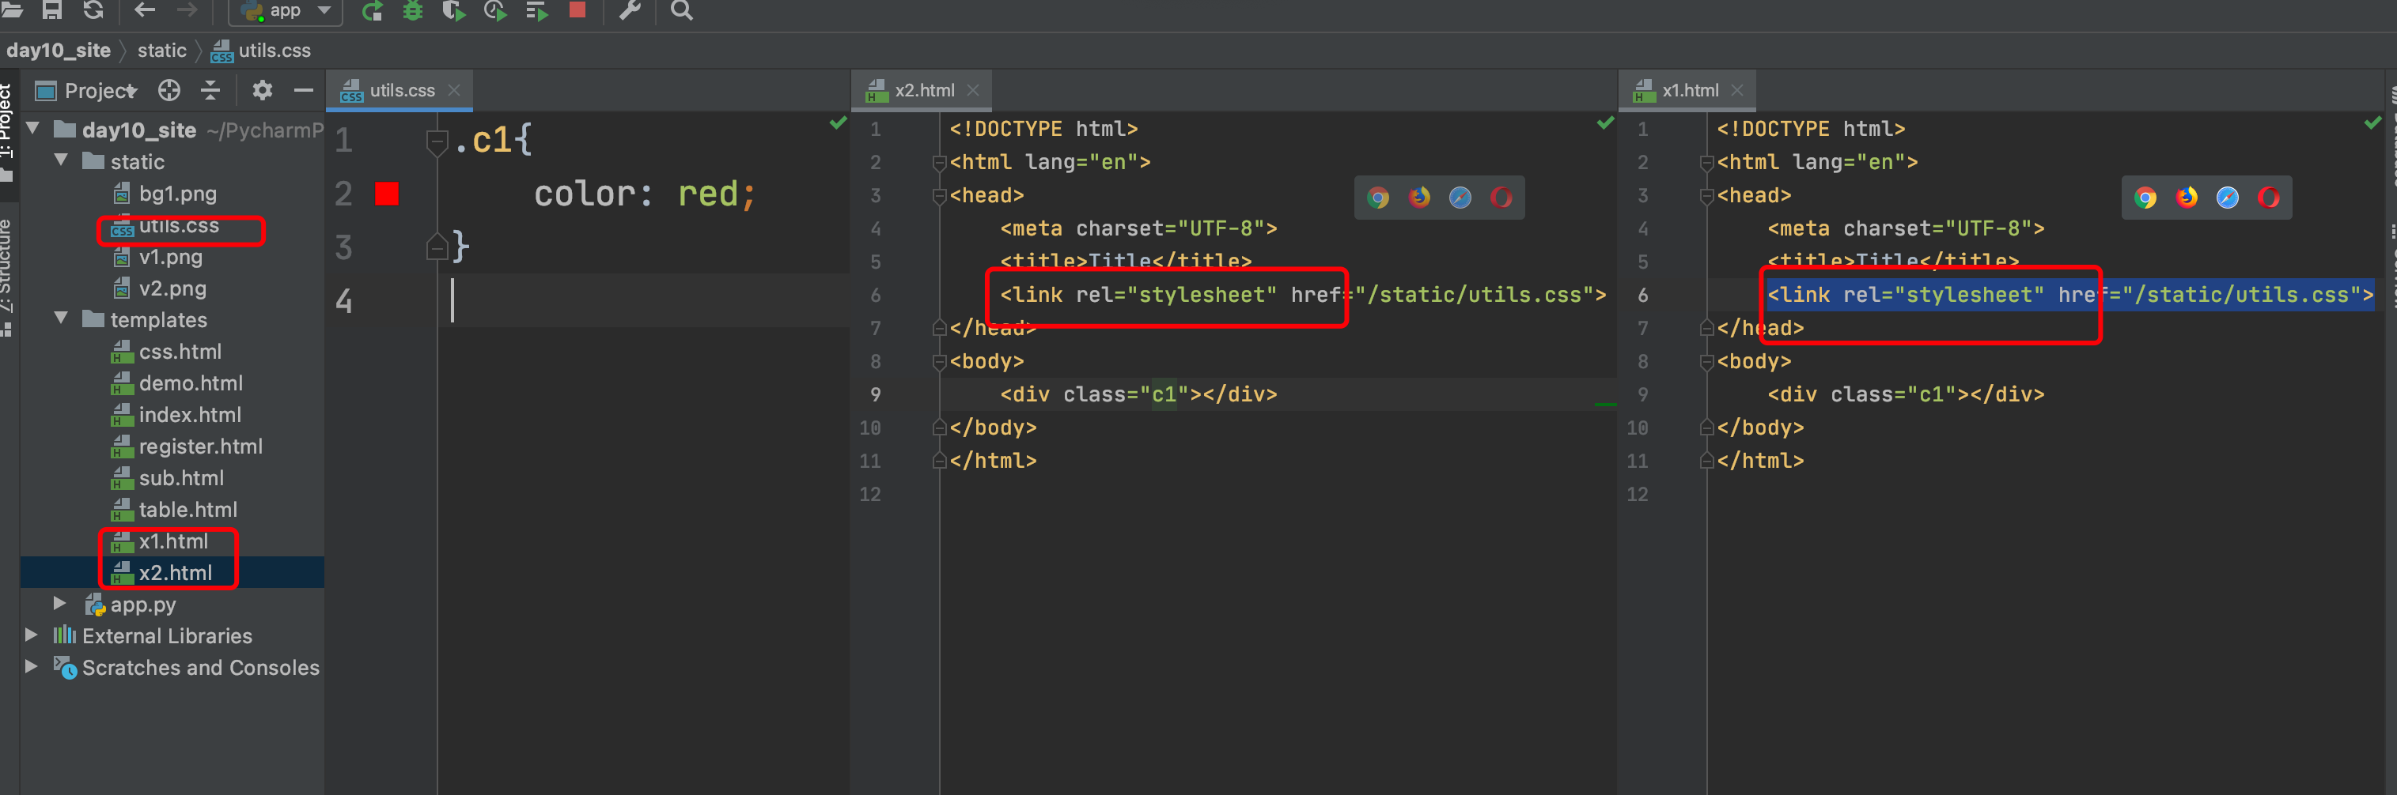
Task: Click 'static' in the breadcrumb bar
Action: pos(162,51)
